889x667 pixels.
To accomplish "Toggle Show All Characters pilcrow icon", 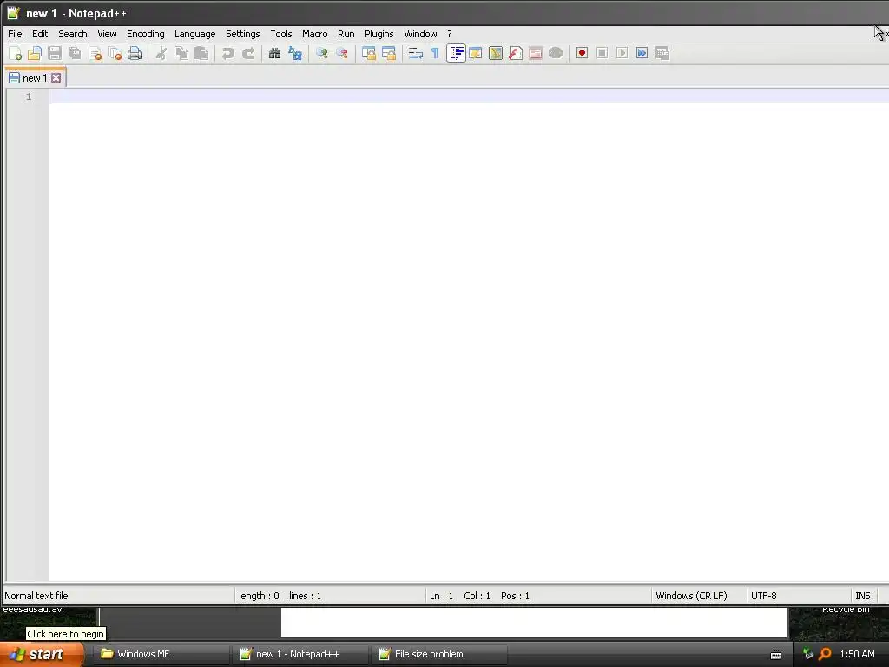I will click(436, 53).
